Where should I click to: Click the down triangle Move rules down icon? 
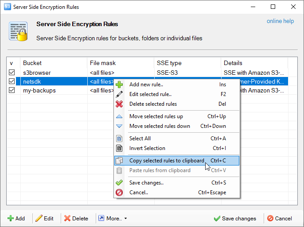coord(119,126)
